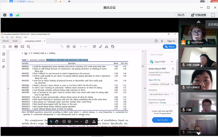The height and width of the screenshot is (137, 218).
Task: Click the 7.27 docx browser tab
Action: pos(24,1)
